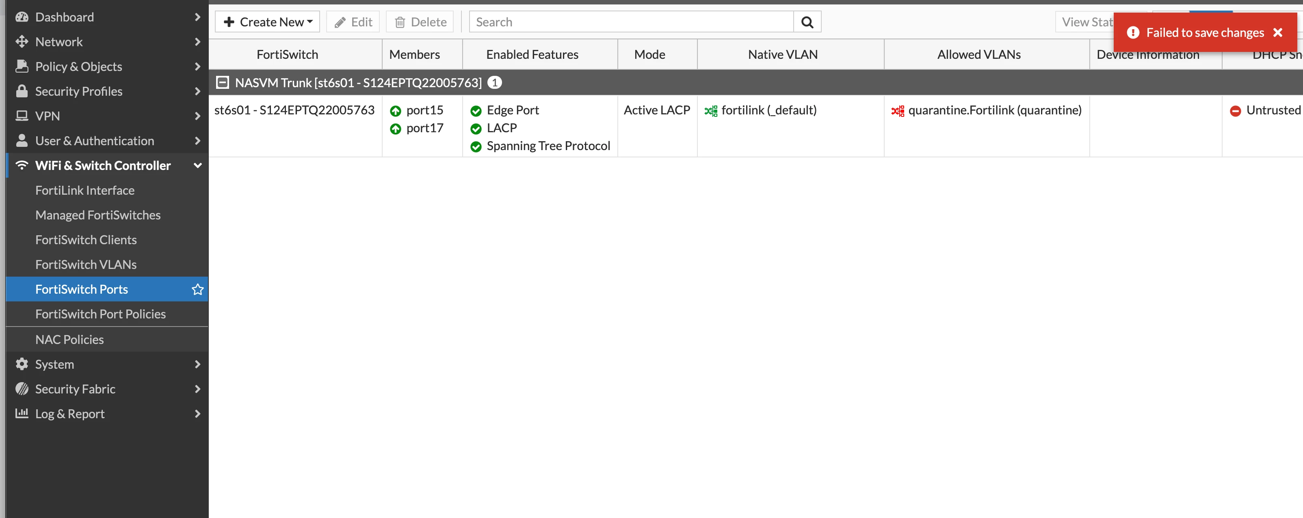This screenshot has width=1303, height=518.
Task: Click the Edit button
Action: tap(353, 22)
